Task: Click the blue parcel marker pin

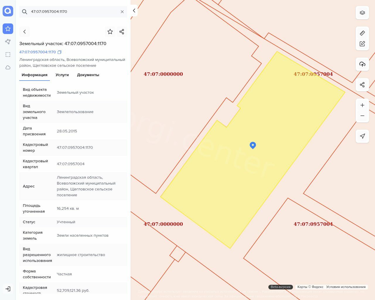Action: 253,145
